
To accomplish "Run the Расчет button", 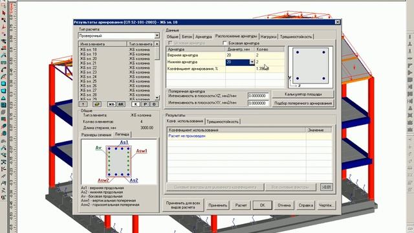I will 241,205.
